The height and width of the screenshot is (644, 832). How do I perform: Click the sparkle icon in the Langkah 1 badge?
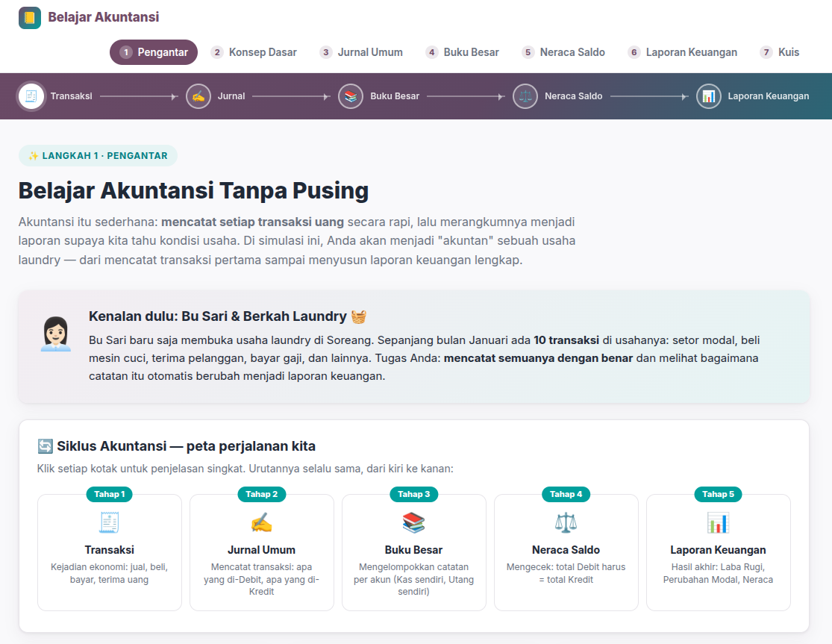[34, 156]
